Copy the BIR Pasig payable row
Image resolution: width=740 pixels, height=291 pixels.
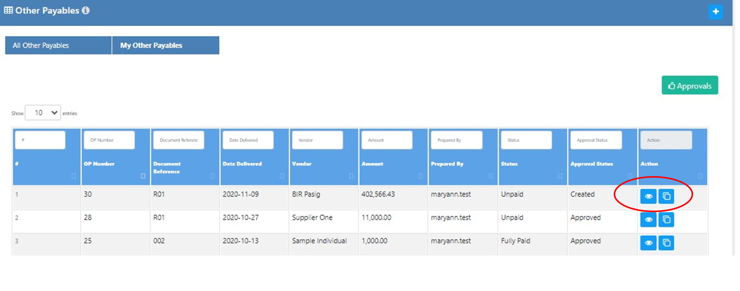click(x=666, y=196)
